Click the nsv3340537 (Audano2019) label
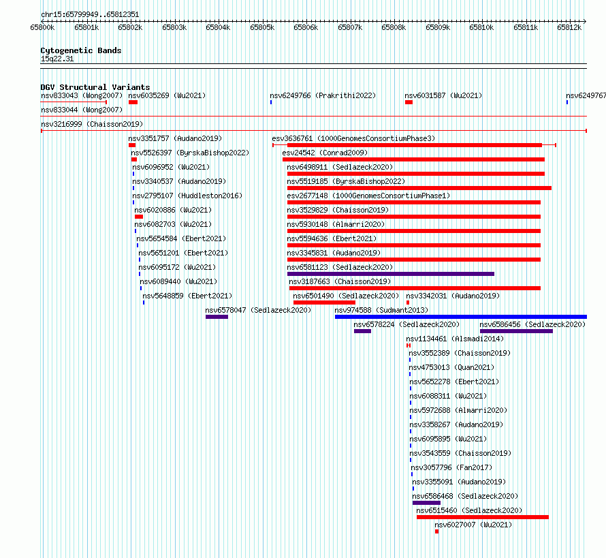The image size is (606, 558). pos(179,181)
